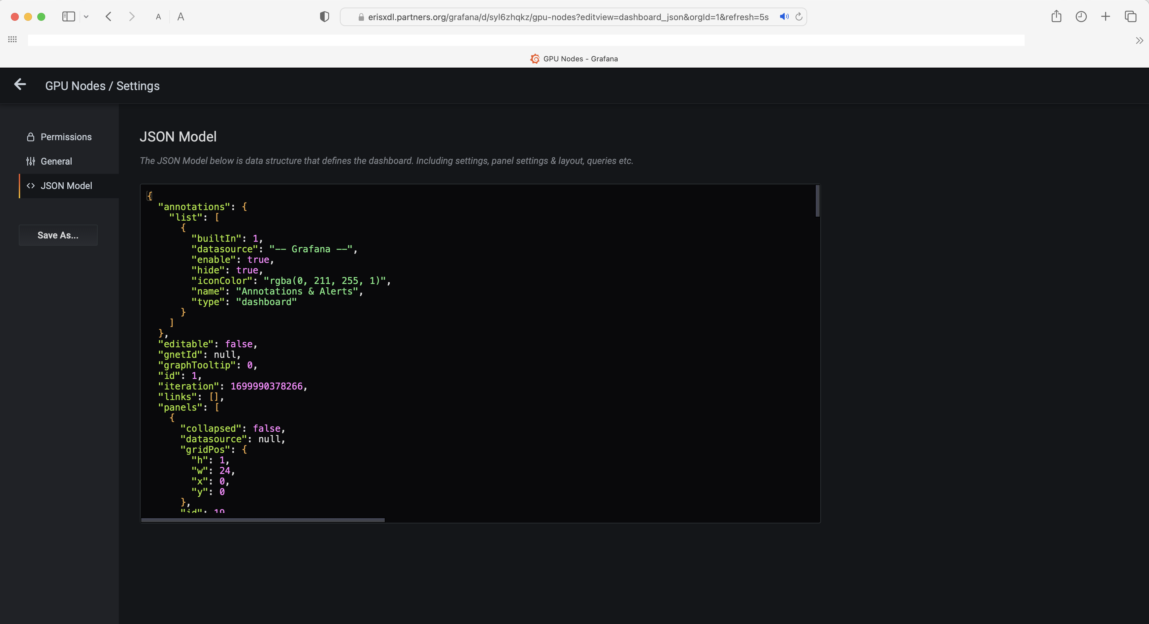Click the "graphTooltip": 0 line
The width and height of the screenshot is (1149, 624).
(208, 365)
